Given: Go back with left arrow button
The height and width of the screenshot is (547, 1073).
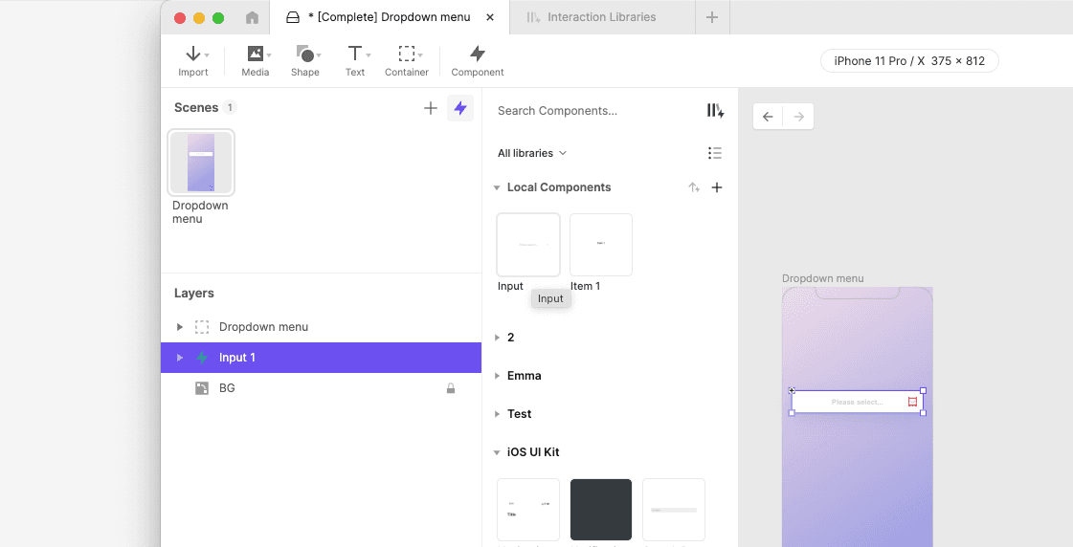Looking at the screenshot, I should point(768,117).
